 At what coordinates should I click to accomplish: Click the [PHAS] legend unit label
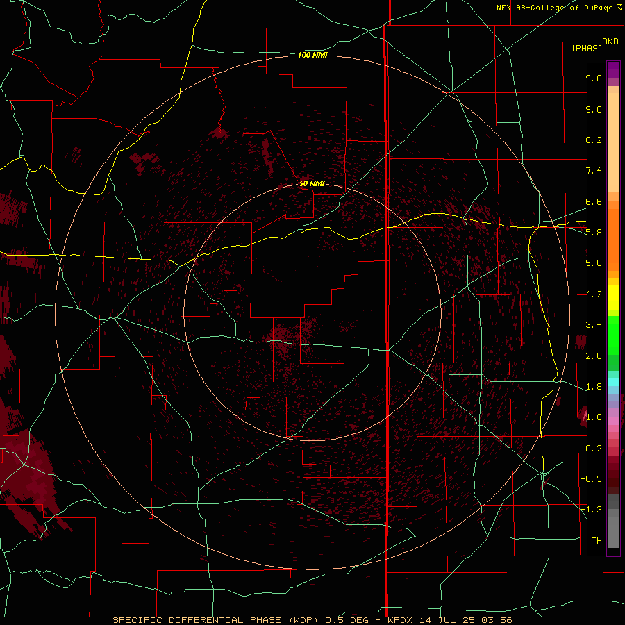tap(587, 48)
